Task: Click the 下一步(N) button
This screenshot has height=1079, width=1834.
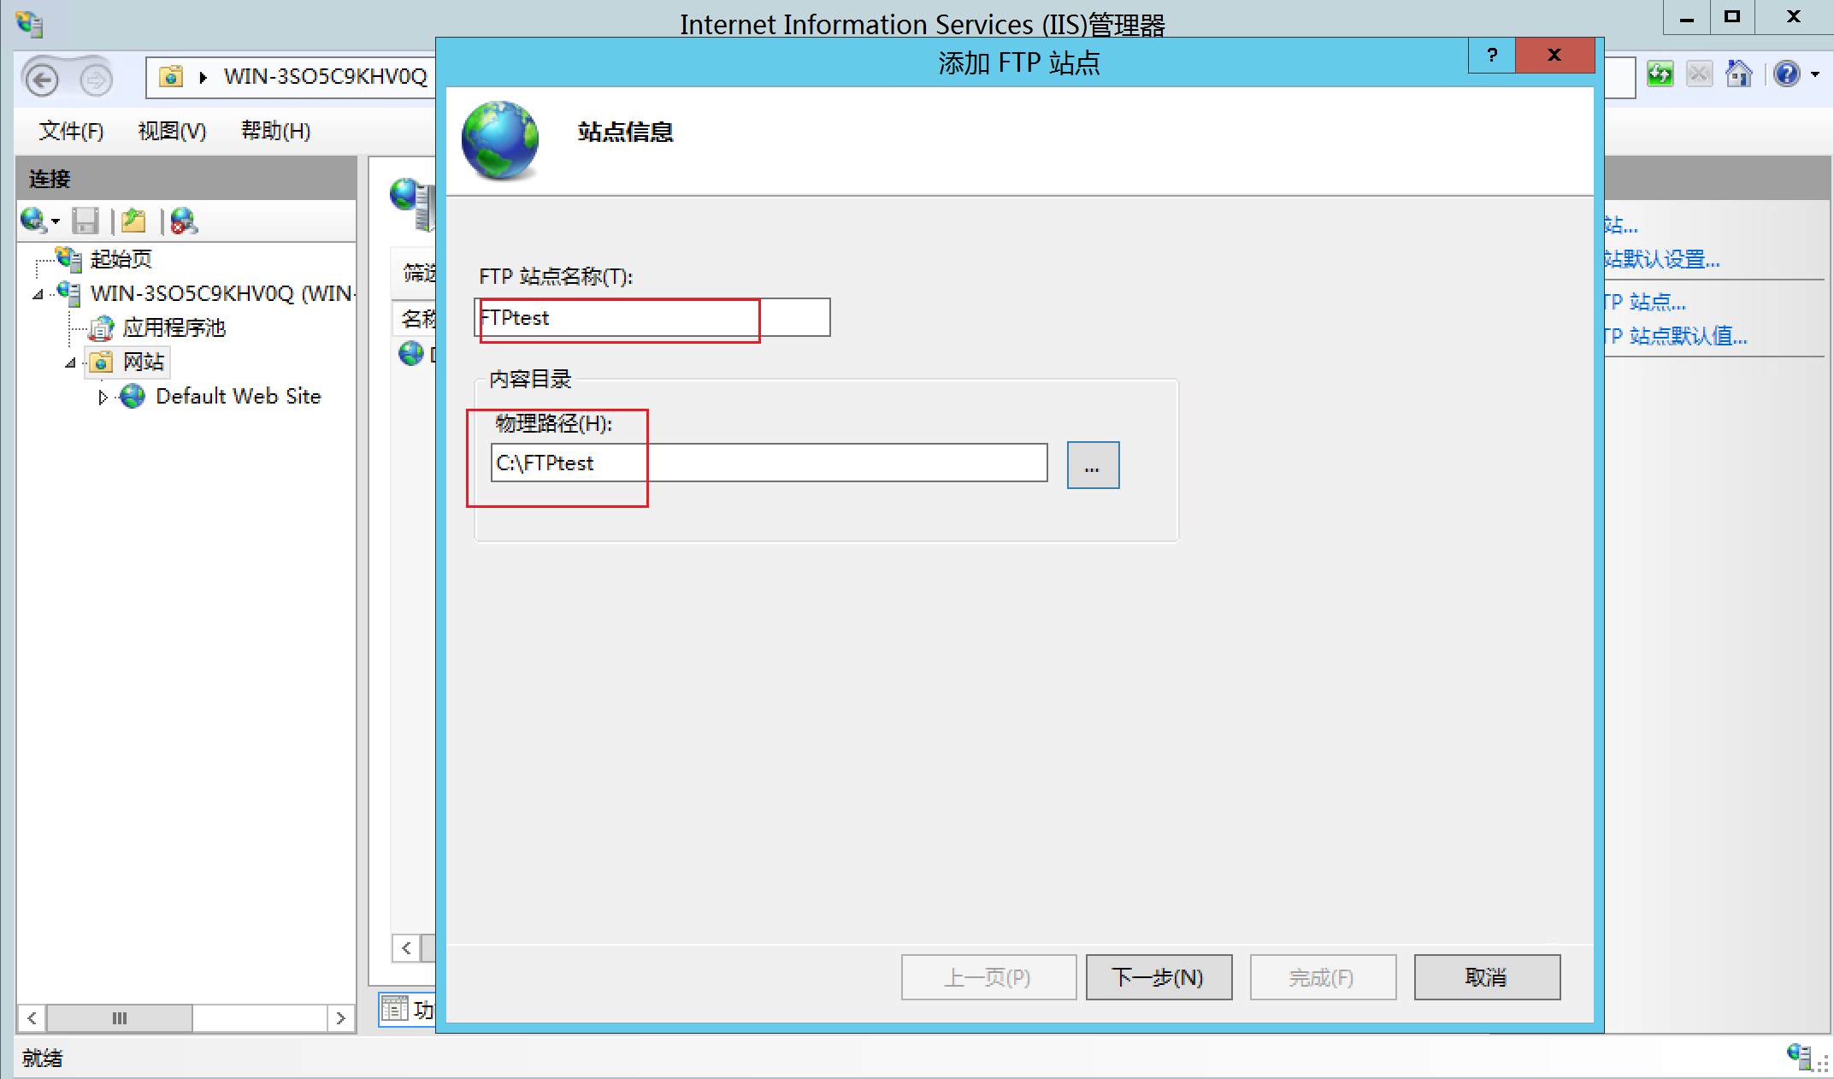Action: pos(1158,977)
